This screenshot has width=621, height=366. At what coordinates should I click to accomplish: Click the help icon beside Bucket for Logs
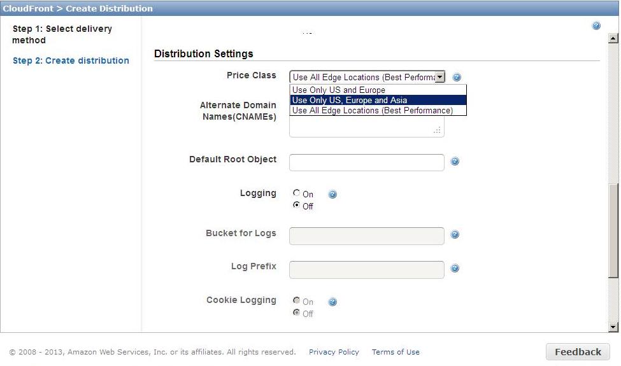tap(455, 234)
